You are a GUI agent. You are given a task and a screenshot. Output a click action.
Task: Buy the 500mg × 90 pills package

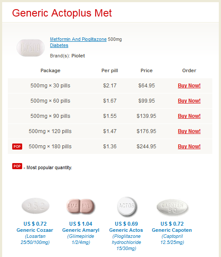(189, 116)
